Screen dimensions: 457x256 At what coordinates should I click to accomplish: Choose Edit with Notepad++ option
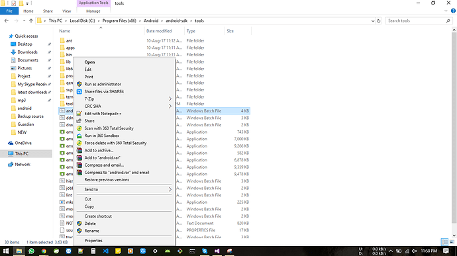click(103, 114)
